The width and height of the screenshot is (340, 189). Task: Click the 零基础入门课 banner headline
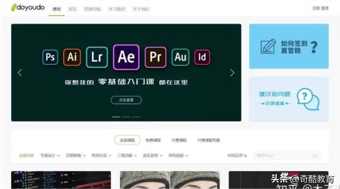pos(126,82)
